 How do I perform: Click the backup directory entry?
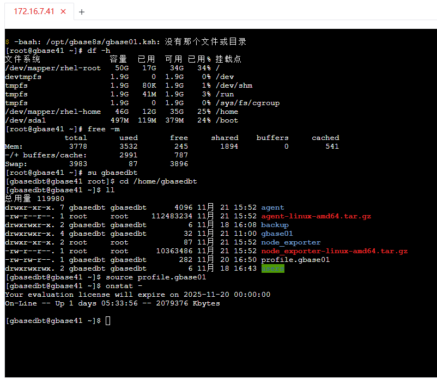275,225
